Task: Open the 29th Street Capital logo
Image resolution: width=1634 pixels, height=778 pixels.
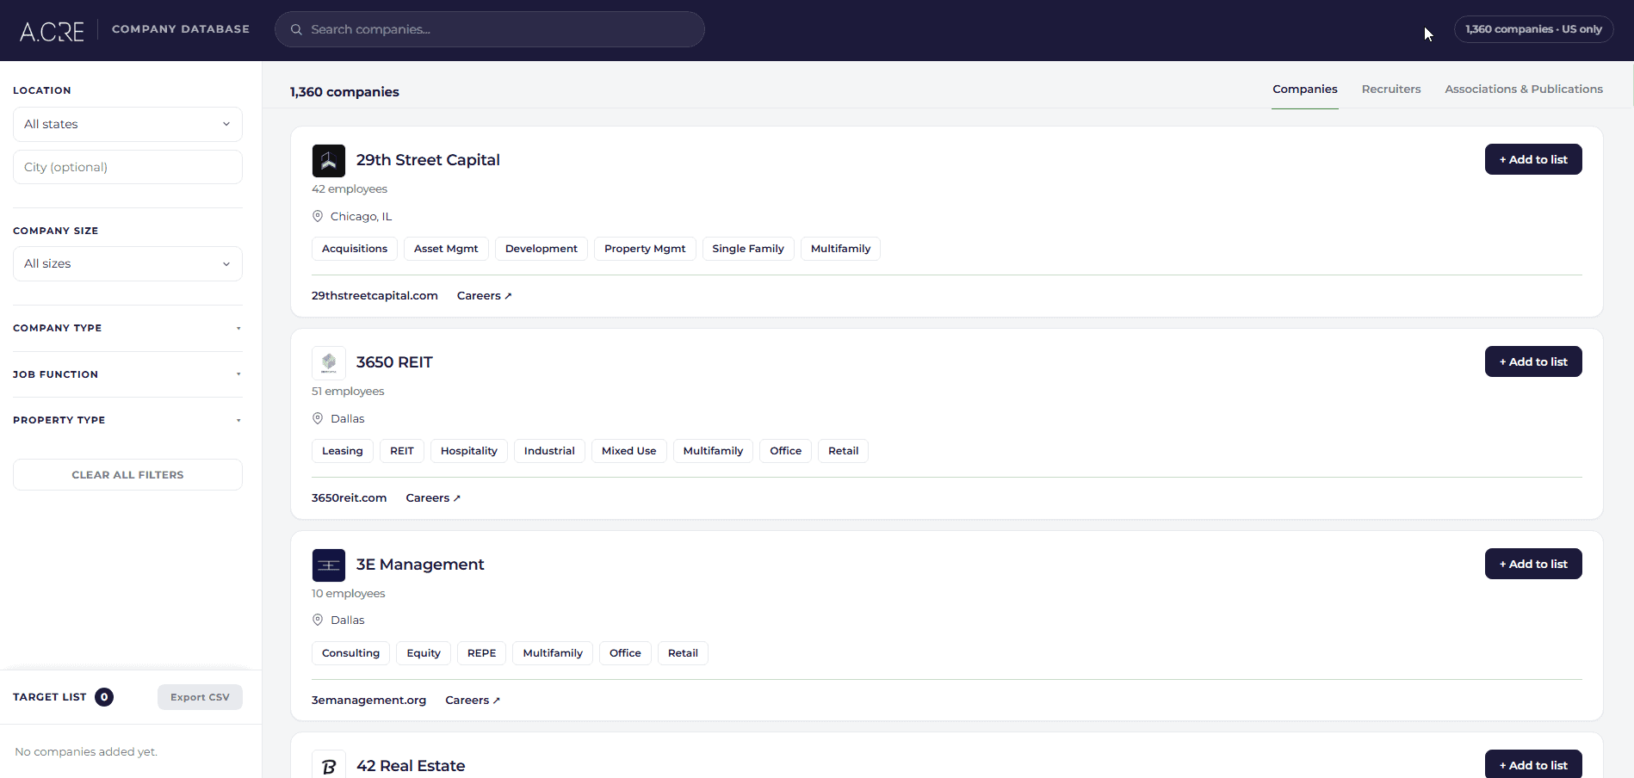Action: pos(329,161)
